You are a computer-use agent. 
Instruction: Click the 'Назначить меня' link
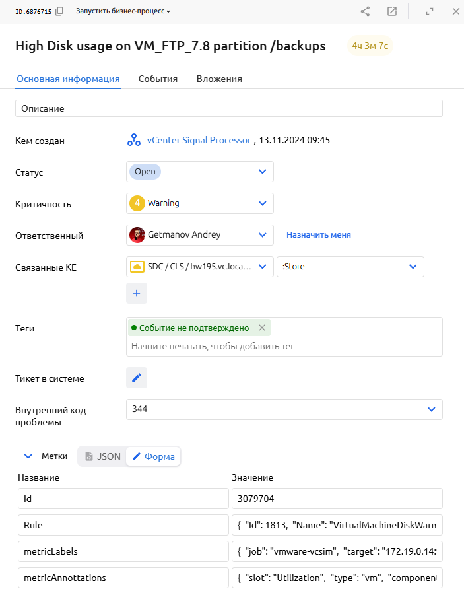pyautogui.click(x=318, y=235)
